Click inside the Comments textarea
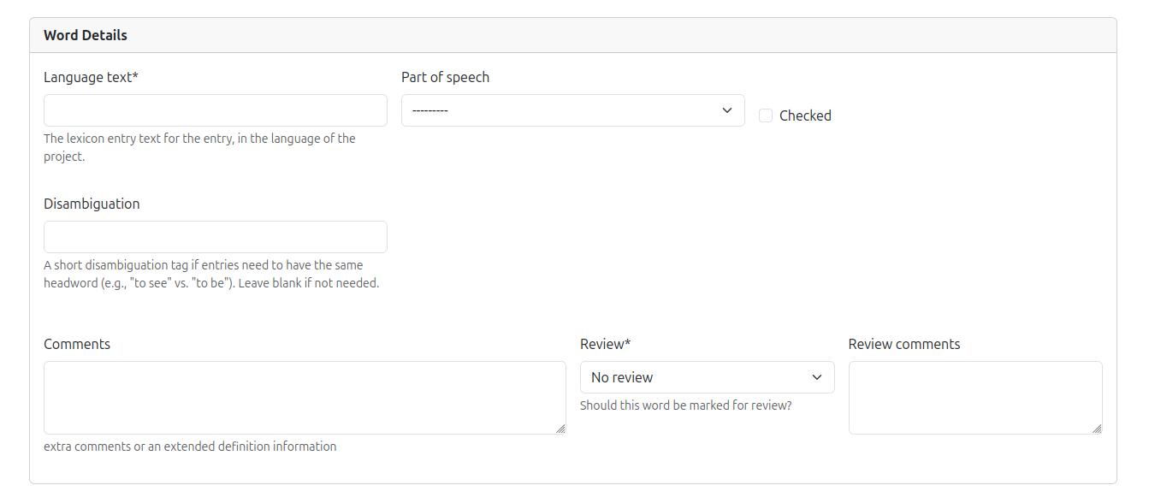Image resolution: width=1149 pixels, height=497 pixels. click(305, 398)
